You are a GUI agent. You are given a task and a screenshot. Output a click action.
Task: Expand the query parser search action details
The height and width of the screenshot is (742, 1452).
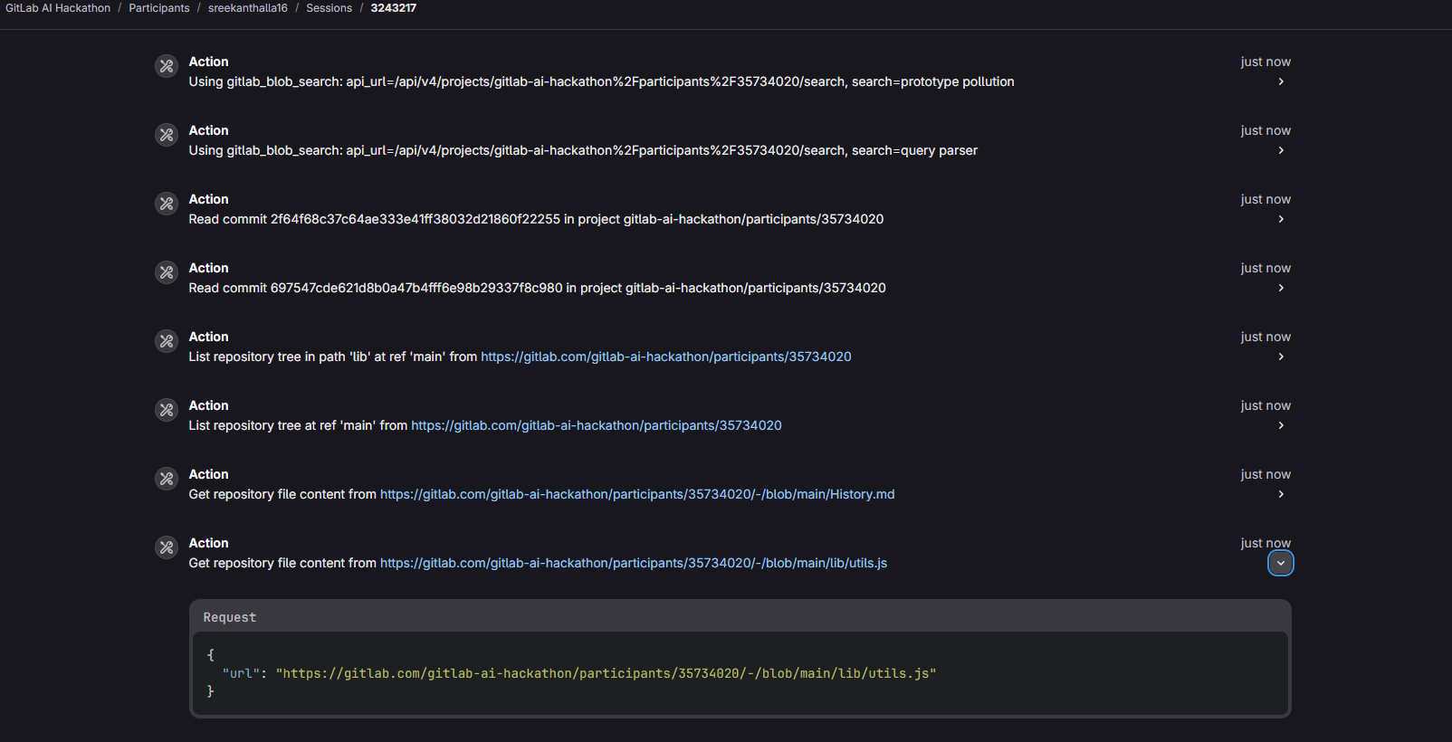[1281, 150]
